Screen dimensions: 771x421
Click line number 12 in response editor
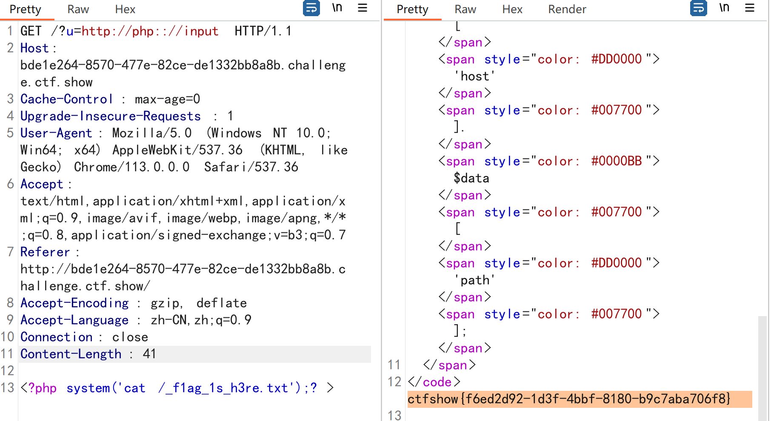coord(394,382)
